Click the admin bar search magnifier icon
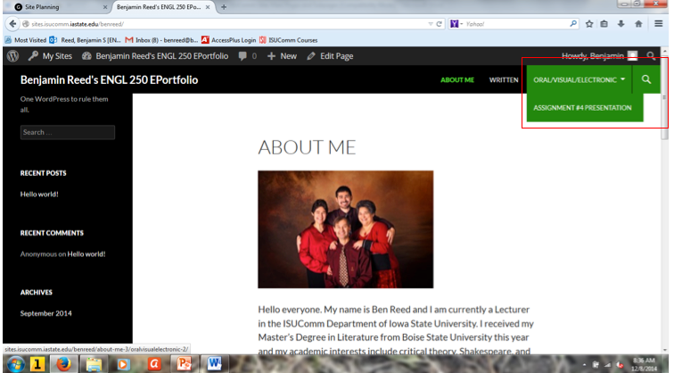Screen dimensions: 674x373 pos(651,56)
